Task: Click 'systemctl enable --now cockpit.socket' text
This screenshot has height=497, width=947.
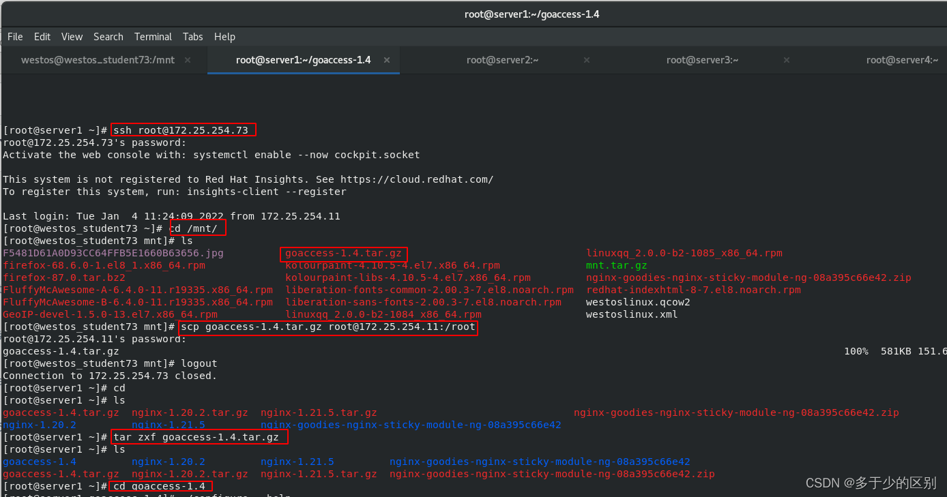Action: pyautogui.click(x=306, y=155)
